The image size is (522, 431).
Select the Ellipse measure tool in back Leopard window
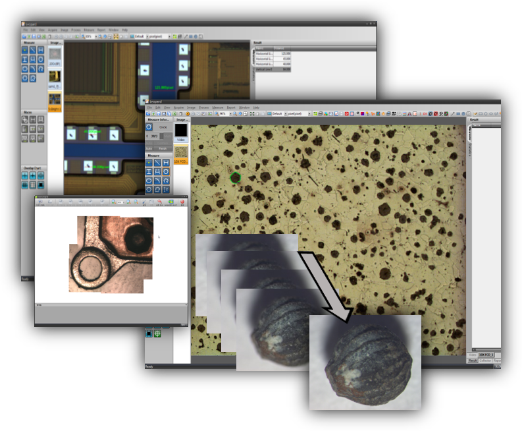[x=25, y=69]
